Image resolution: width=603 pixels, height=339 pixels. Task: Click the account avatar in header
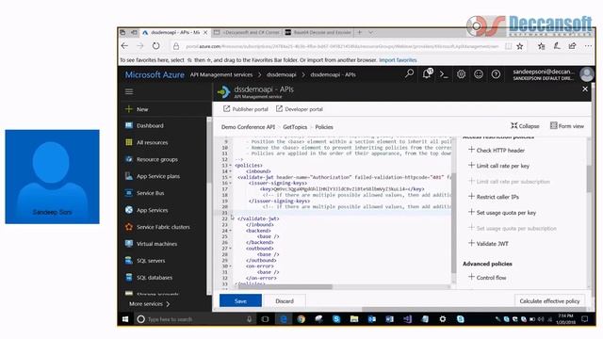coord(587,74)
